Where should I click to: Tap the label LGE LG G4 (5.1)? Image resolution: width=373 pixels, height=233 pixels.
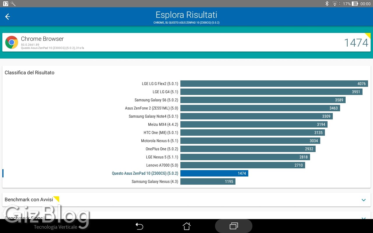click(165, 92)
